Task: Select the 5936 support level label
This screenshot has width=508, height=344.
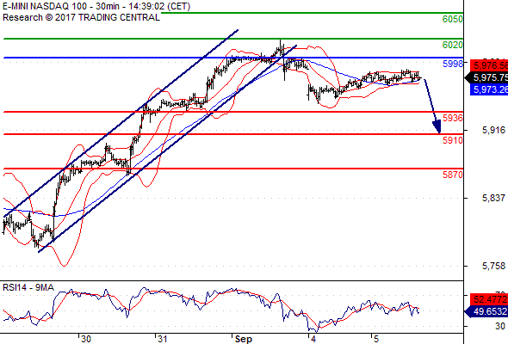Action: [x=453, y=118]
